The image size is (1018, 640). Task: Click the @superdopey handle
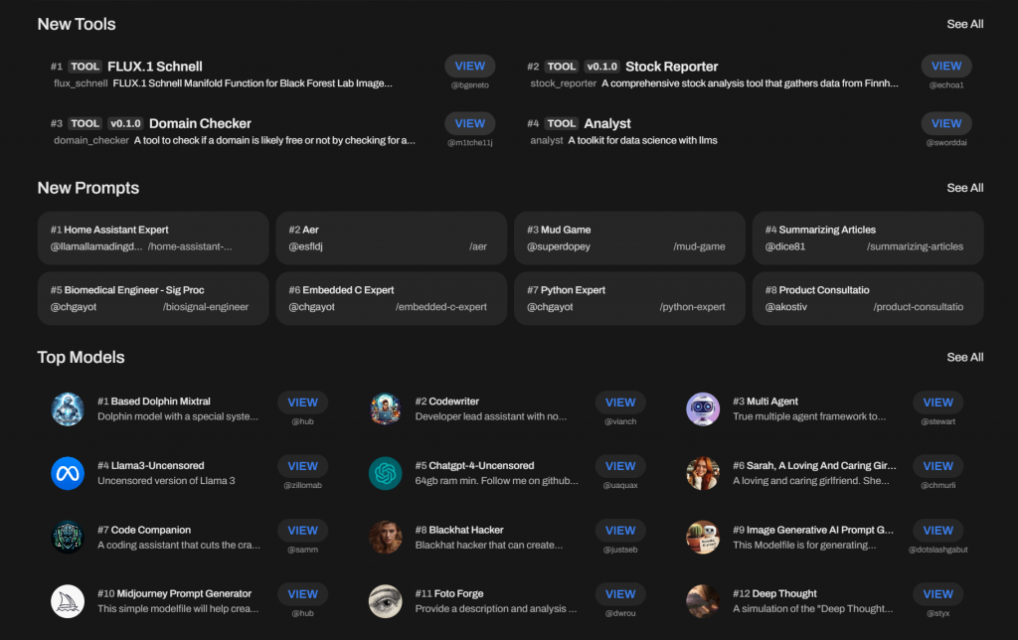point(559,246)
